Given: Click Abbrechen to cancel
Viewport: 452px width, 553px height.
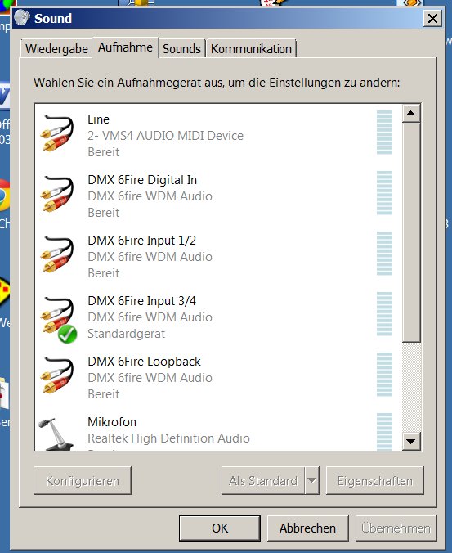Looking at the screenshot, I should [307, 528].
